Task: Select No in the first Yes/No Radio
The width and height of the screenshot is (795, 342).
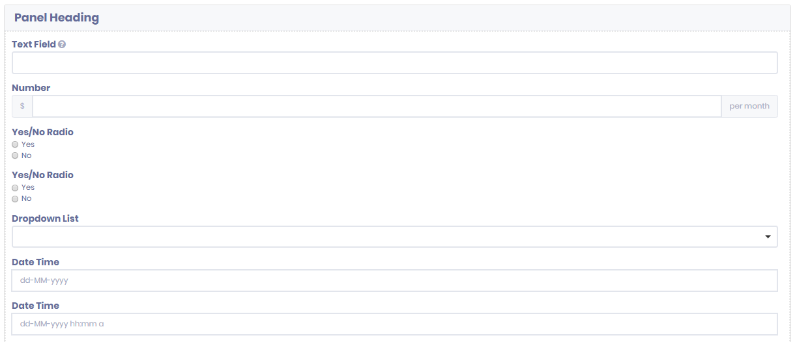Action: [x=15, y=155]
